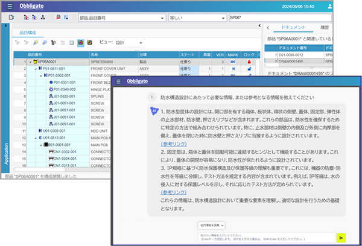Collapse the P01-0811-001 tree node

37,68
